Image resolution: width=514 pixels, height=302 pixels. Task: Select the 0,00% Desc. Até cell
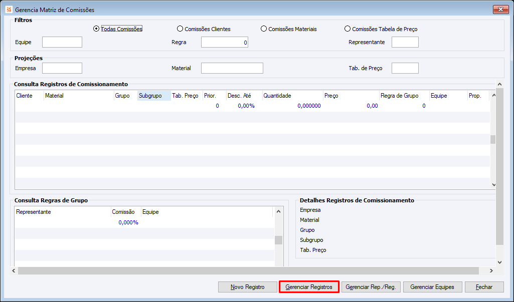coord(246,106)
